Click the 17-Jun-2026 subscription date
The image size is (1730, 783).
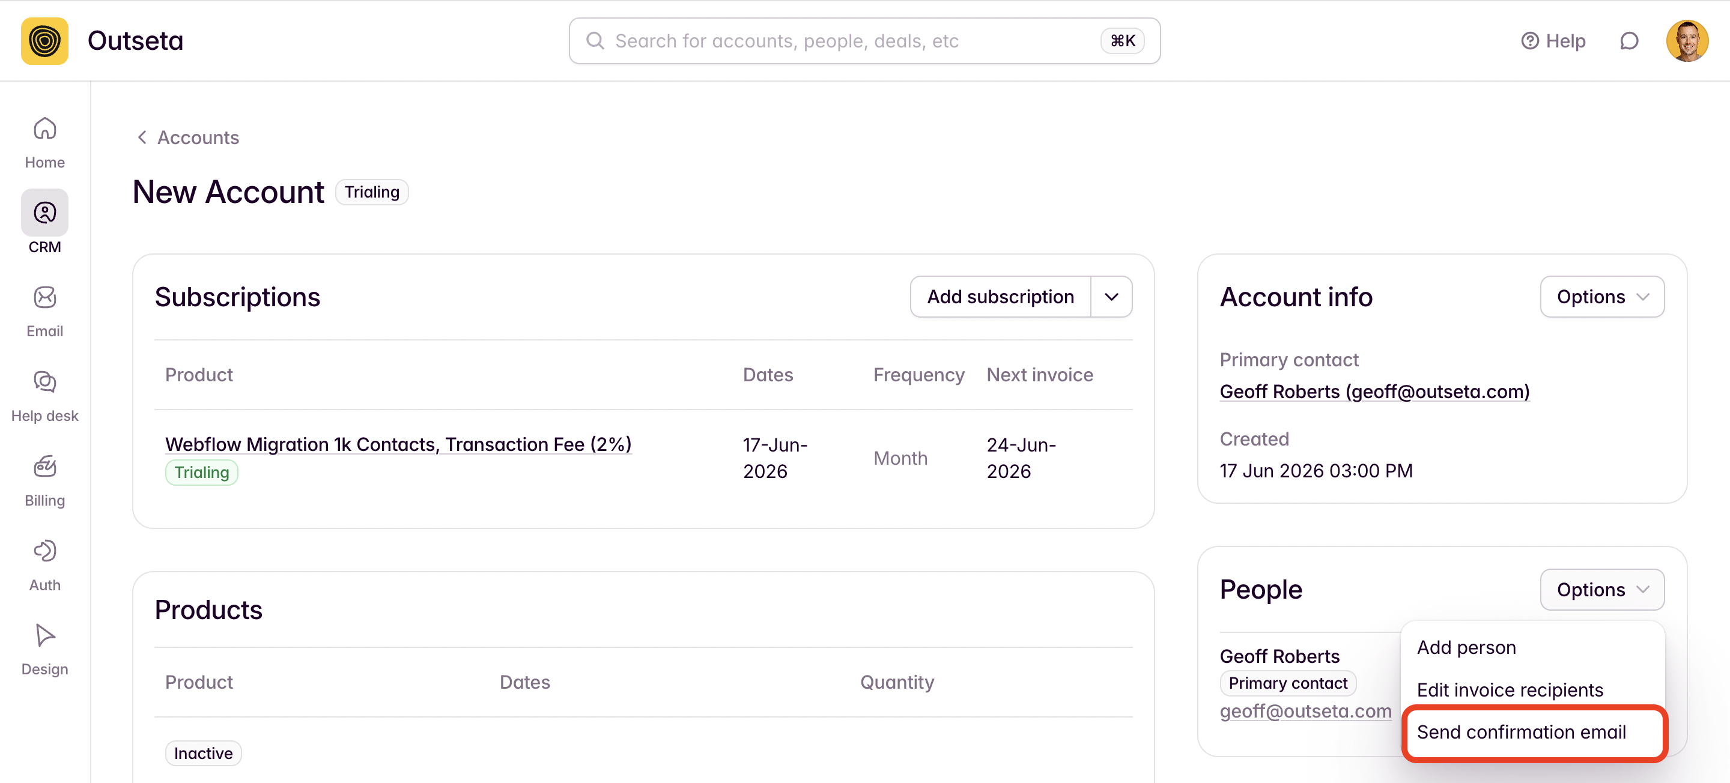point(775,458)
